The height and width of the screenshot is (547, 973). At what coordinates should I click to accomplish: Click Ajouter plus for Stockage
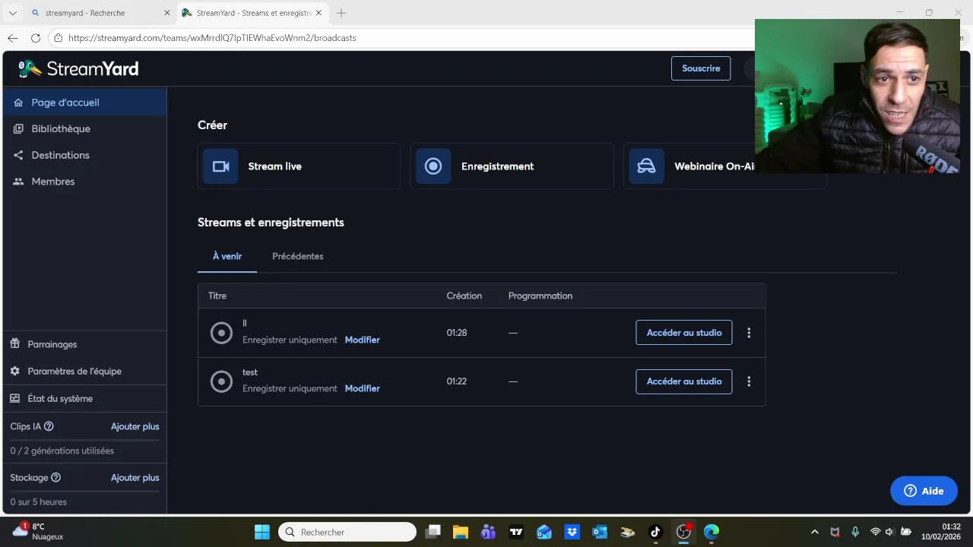pos(135,478)
